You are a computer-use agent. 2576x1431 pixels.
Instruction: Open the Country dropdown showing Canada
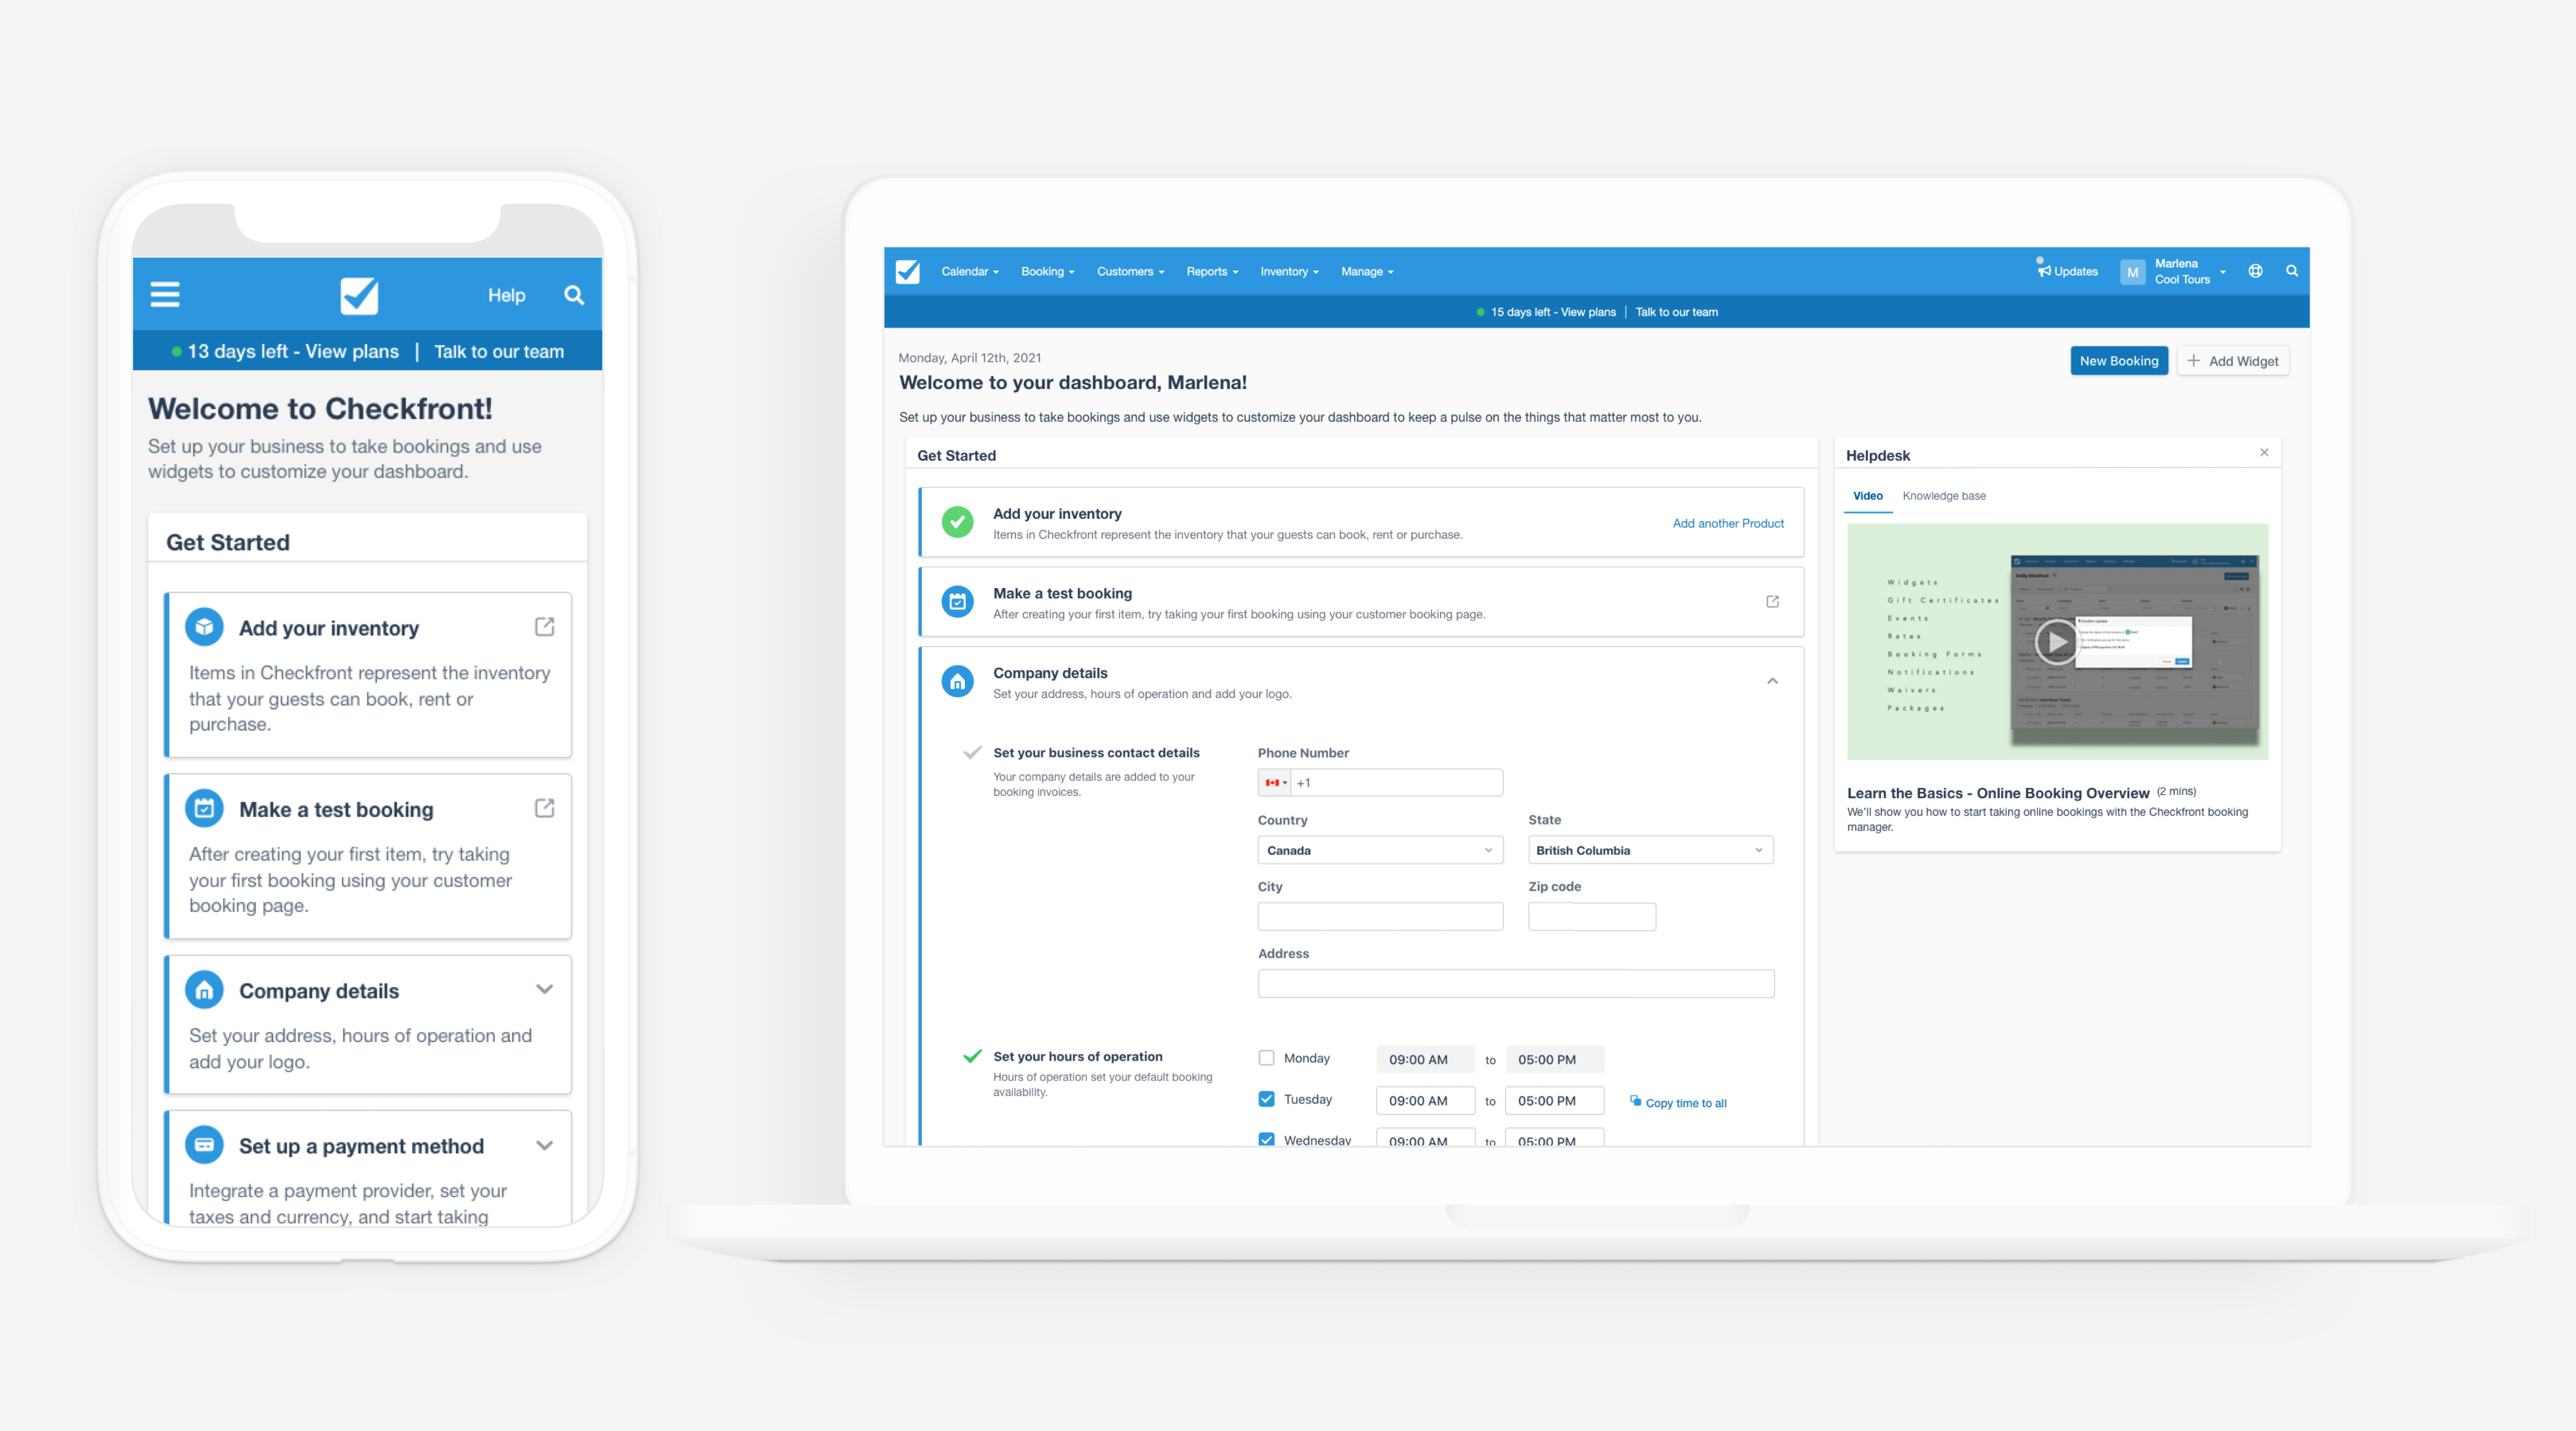click(x=1380, y=850)
